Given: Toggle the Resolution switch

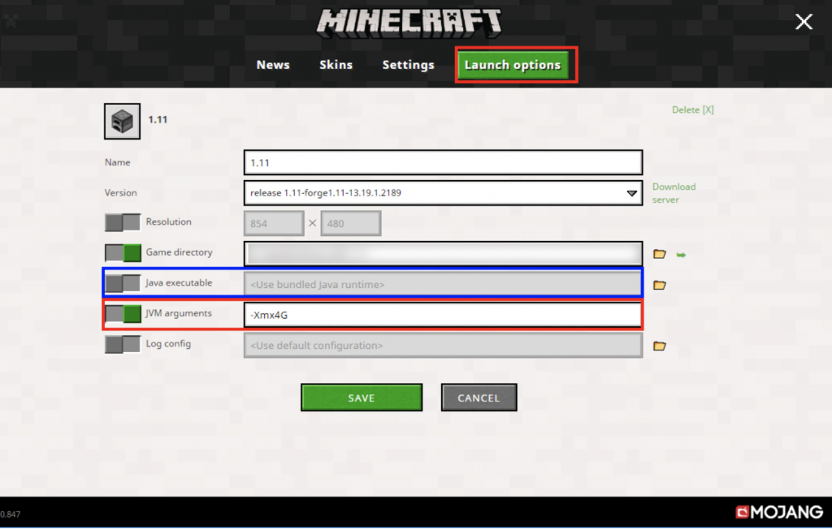Looking at the screenshot, I should 123,222.
